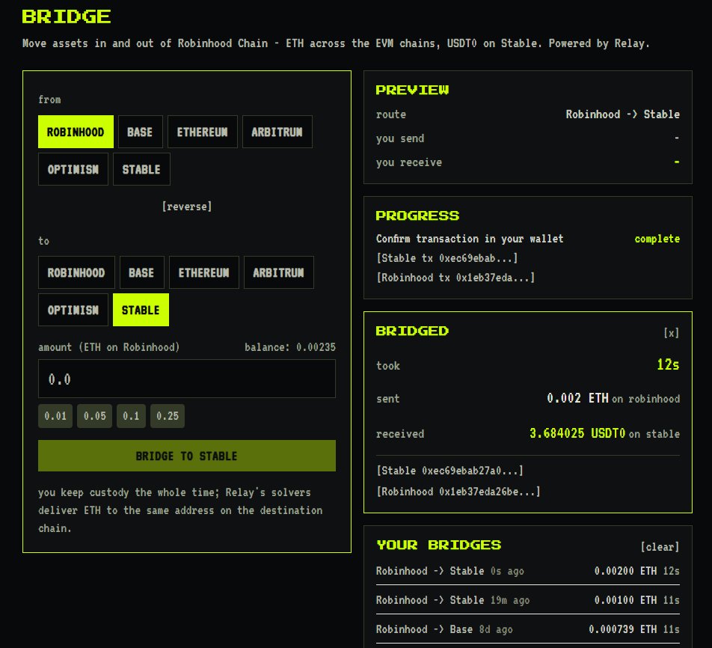The image size is (712, 648).
Task: Click the Bridge to Stable button
Action: 187,456
